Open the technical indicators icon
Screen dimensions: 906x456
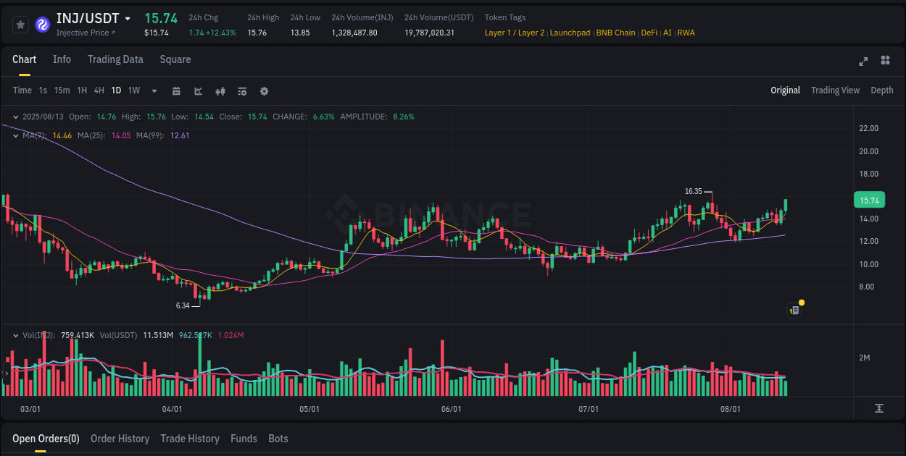click(x=241, y=90)
